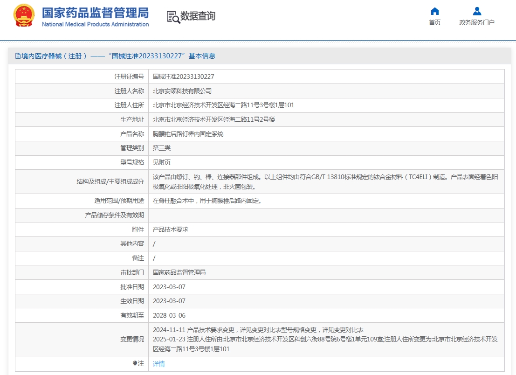Open 政务服务门户 user portal icon
516x375 pixels.
[477, 12]
